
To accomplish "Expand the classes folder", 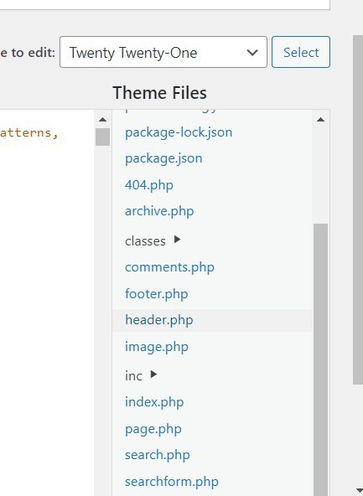I will [145, 241].
